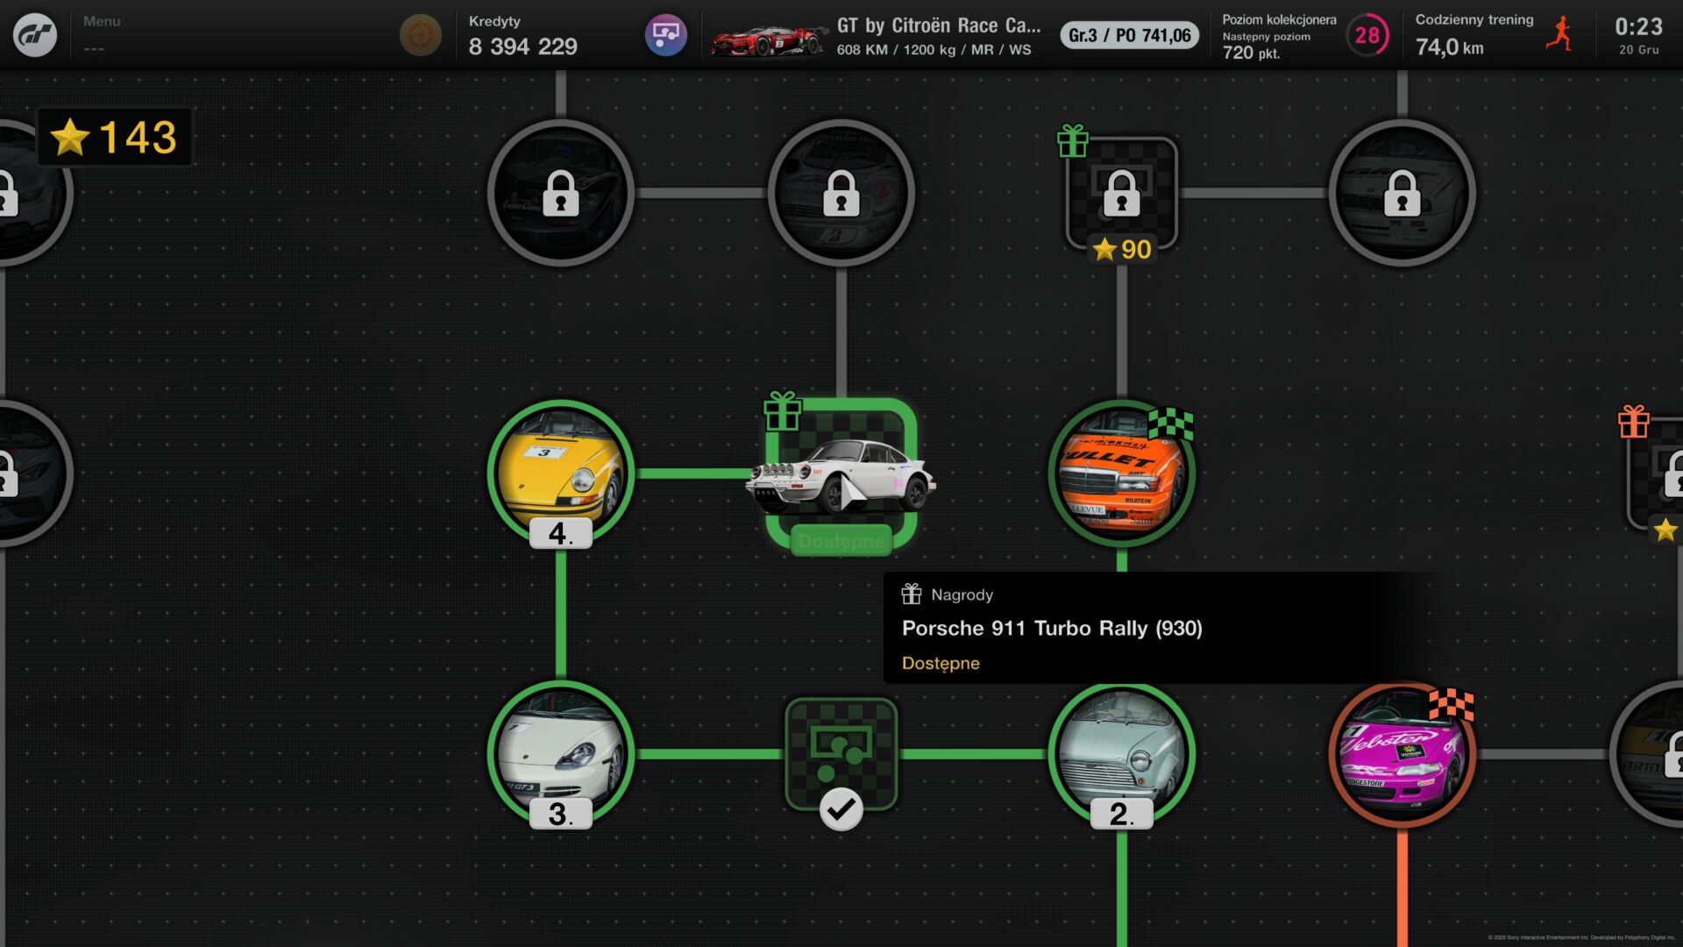
Task: Click the orange roulette ticket icon
Action: point(421,35)
